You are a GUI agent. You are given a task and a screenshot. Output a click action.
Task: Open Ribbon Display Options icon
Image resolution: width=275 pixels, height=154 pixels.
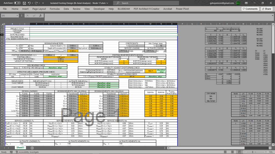[246, 3]
